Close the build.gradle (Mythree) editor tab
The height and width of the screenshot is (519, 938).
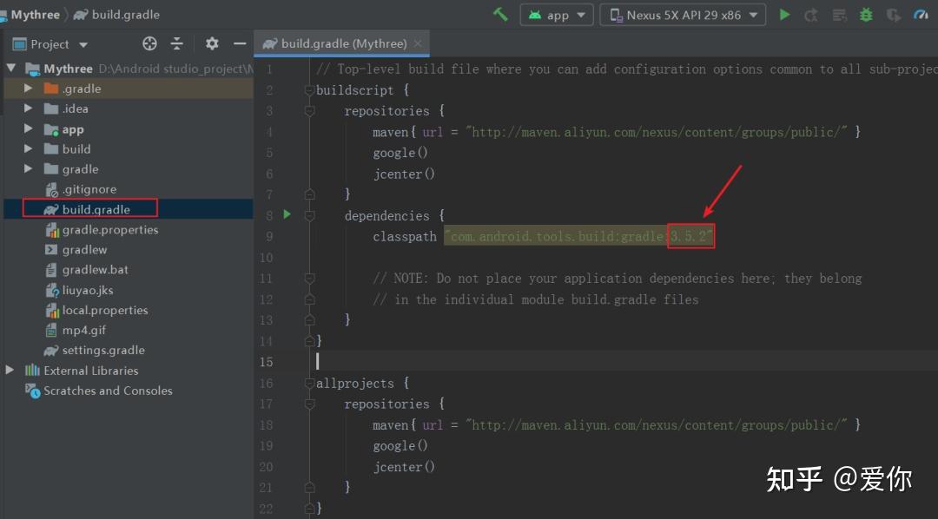pyautogui.click(x=418, y=43)
